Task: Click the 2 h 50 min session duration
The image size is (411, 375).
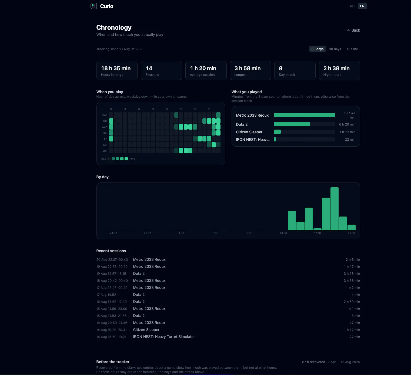Action: [352, 302]
